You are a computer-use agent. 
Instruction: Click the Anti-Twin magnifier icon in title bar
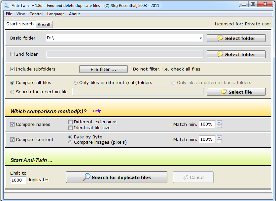point(6,6)
